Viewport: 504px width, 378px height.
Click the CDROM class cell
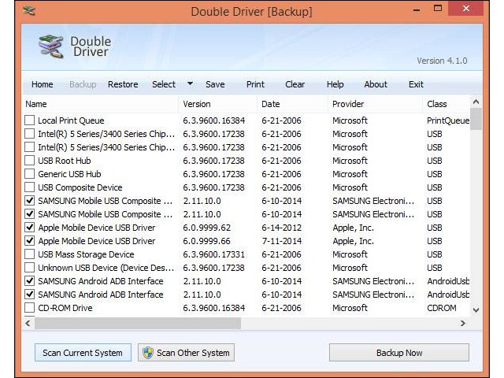point(441,308)
